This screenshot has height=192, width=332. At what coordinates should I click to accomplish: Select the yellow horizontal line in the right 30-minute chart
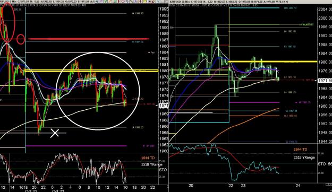[x=273, y=62]
